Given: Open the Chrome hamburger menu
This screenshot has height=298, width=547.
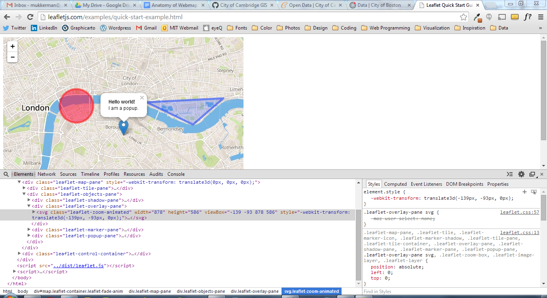Looking at the screenshot, I should coord(541,17).
